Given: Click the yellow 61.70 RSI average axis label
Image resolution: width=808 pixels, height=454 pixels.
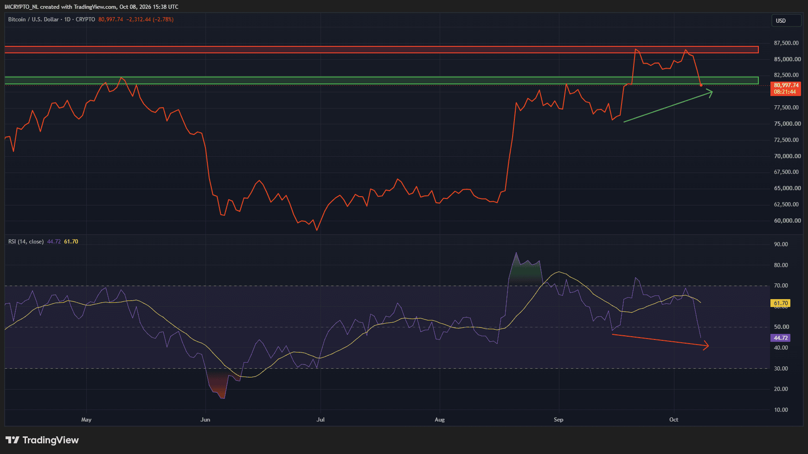Looking at the screenshot, I should point(781,303).
